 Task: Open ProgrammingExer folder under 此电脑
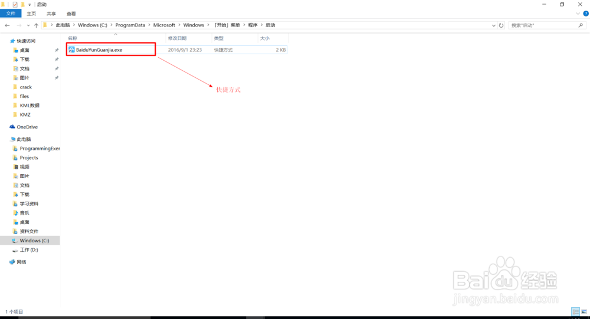pyautogui.click(x=40, y=149)
